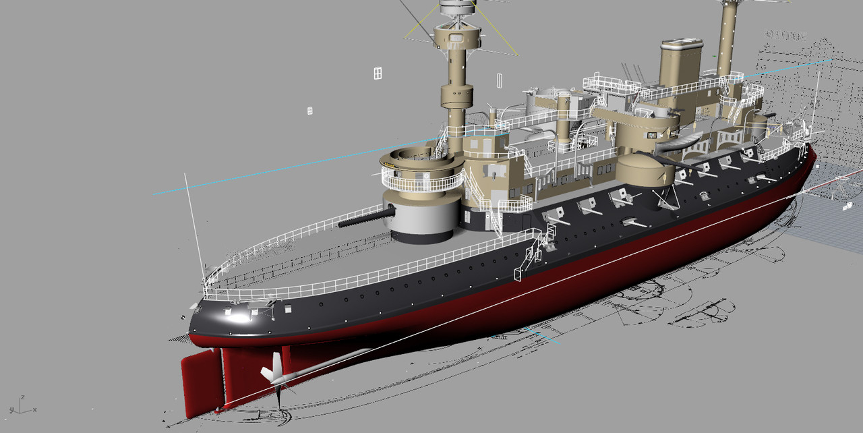The image size is (863, 433).
Task: Click the world axis icon in viewport corner
Action: tap(22, 405)
